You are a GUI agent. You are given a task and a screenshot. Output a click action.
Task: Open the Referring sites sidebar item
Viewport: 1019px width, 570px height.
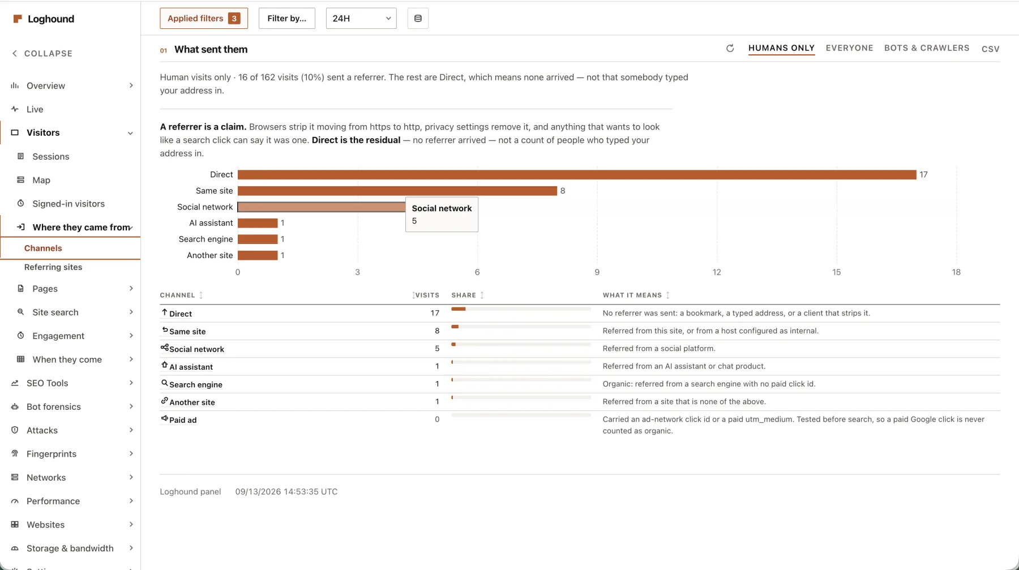53,267
